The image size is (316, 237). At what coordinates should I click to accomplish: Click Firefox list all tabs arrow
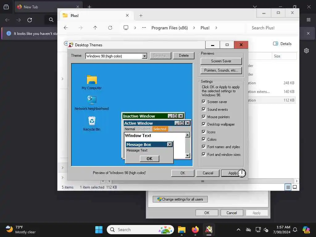[x=255, y=7]
